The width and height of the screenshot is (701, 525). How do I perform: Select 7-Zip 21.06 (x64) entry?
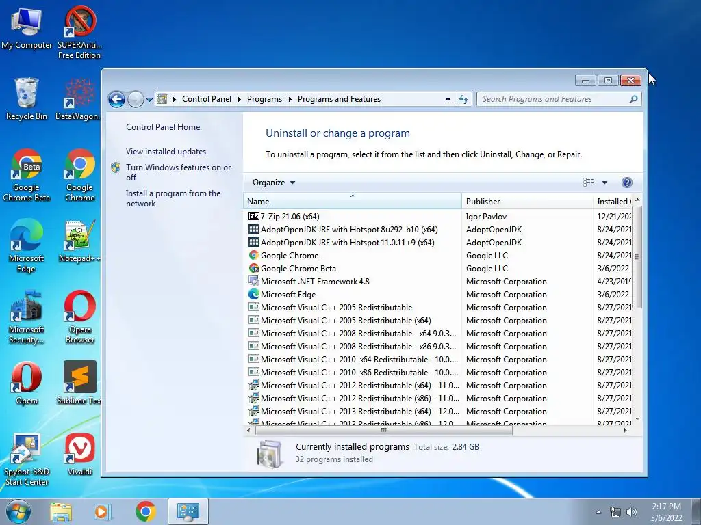click(x=437, y=217)
